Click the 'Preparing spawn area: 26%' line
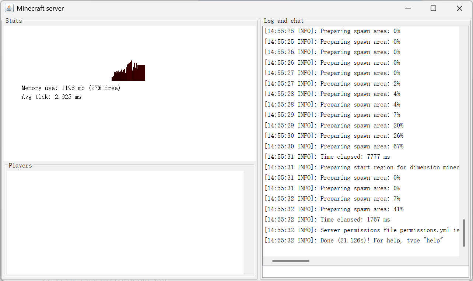Image resolution: width=473 pixels, height=281 pixels. [x=334, y=136]
